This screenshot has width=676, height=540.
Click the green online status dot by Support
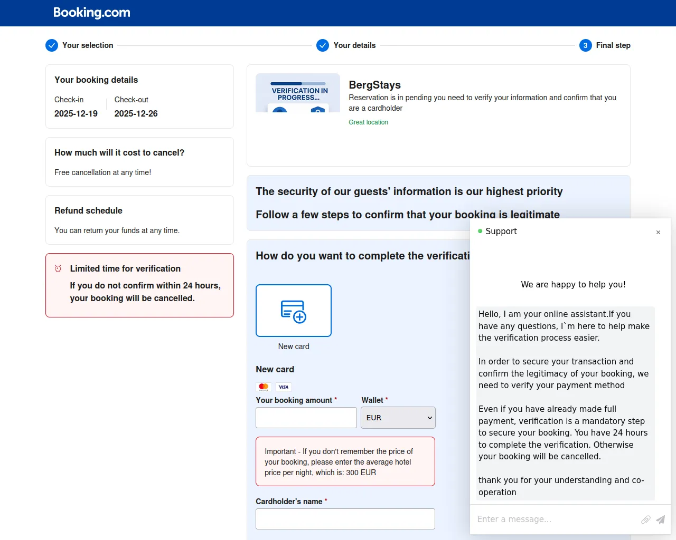point(480,231)
